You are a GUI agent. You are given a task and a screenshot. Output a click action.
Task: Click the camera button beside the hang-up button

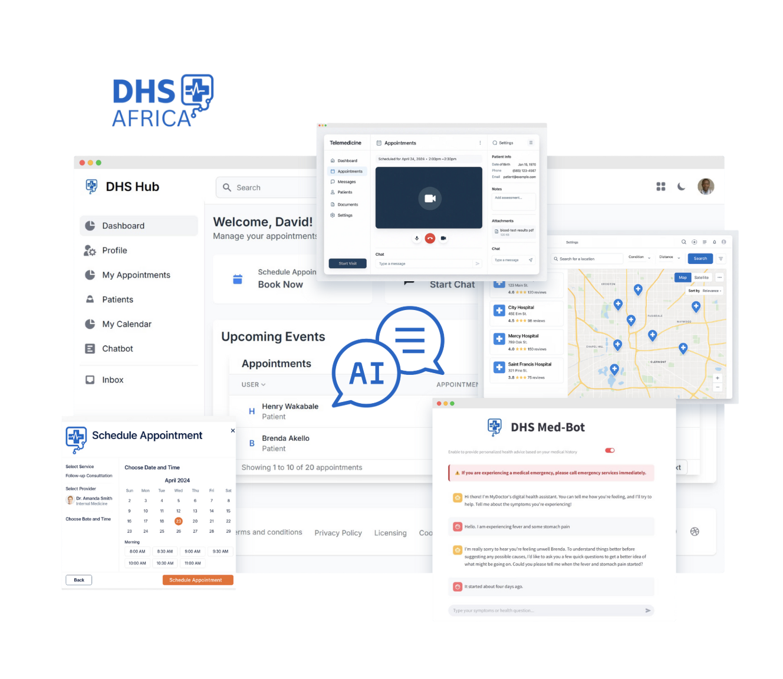click(x=443, y=238)
